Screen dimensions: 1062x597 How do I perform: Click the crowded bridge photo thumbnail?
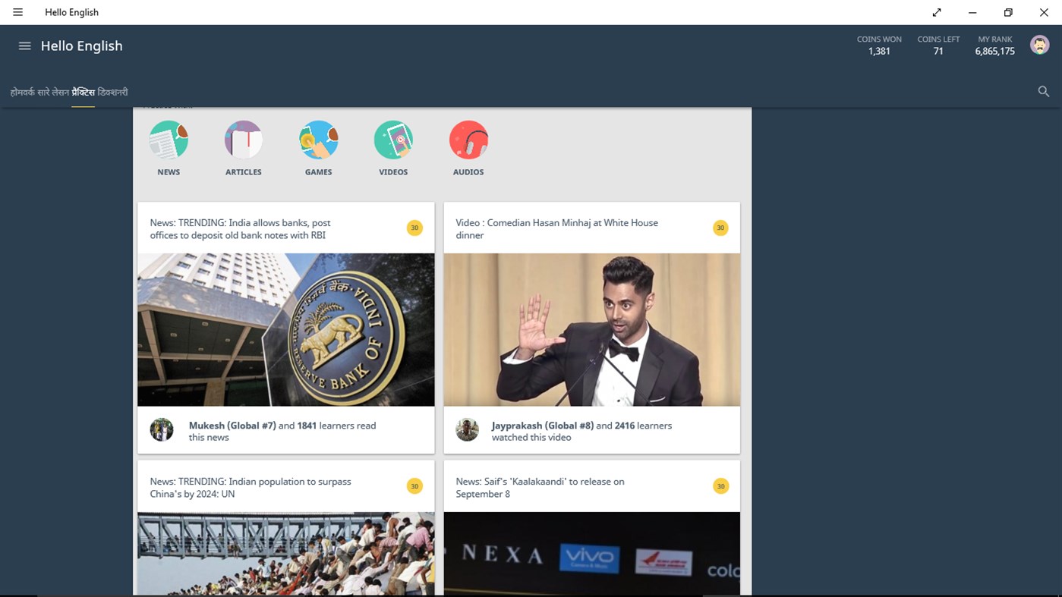286,553
